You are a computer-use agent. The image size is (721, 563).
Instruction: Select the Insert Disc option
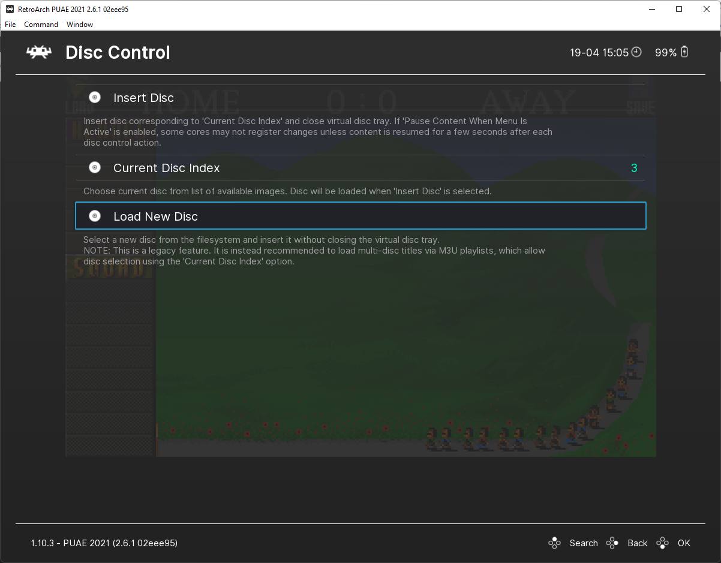pyautogui.click(x=143, y=98)
